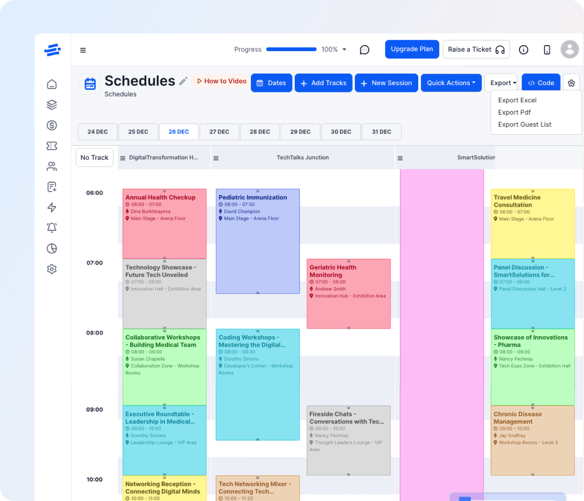Open Coding Workshops session card
Screen dimensions: 584x501
click(258, 384)
